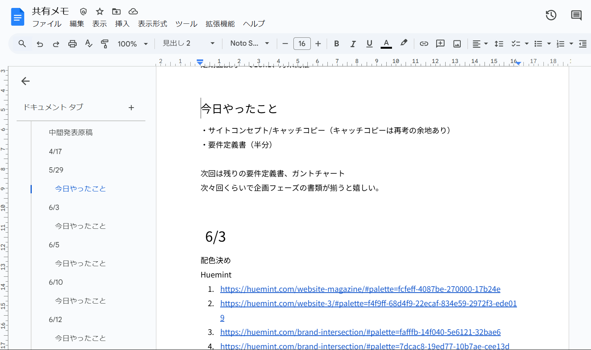This screenshot has height=350, width=591.
Task: Open the brand-intersection 7dcac8 palette link
Action: click(x=365, y=346)
